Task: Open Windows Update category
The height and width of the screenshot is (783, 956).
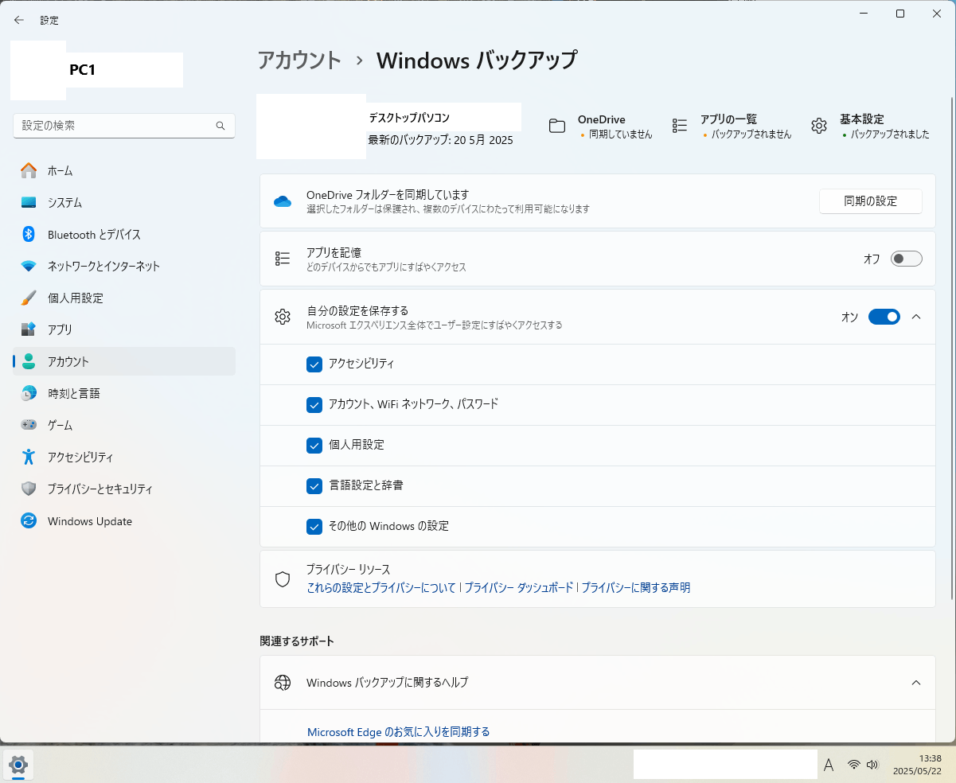Action: pyautogui.click(x=124, y=521)
